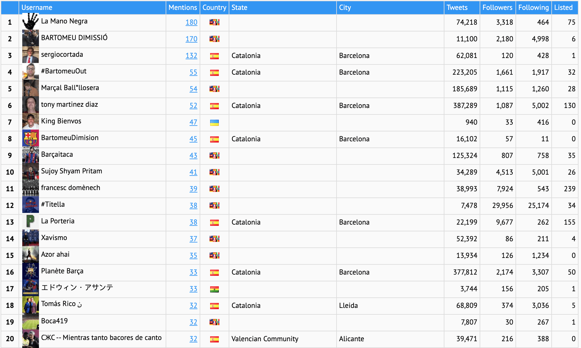581x348 pixels.
Task: Click the flag icon for エドウィン・アサンテ
Action: [x=214, y=289]
